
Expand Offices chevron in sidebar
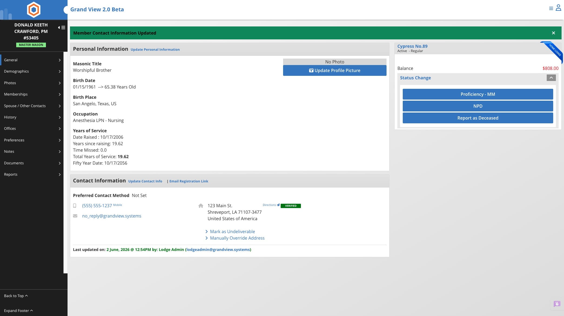60,129
